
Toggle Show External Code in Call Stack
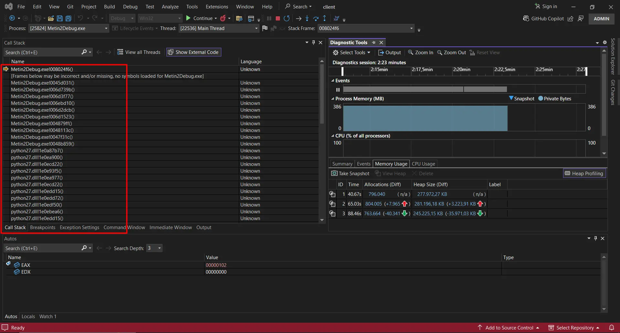tap(193, 52)
